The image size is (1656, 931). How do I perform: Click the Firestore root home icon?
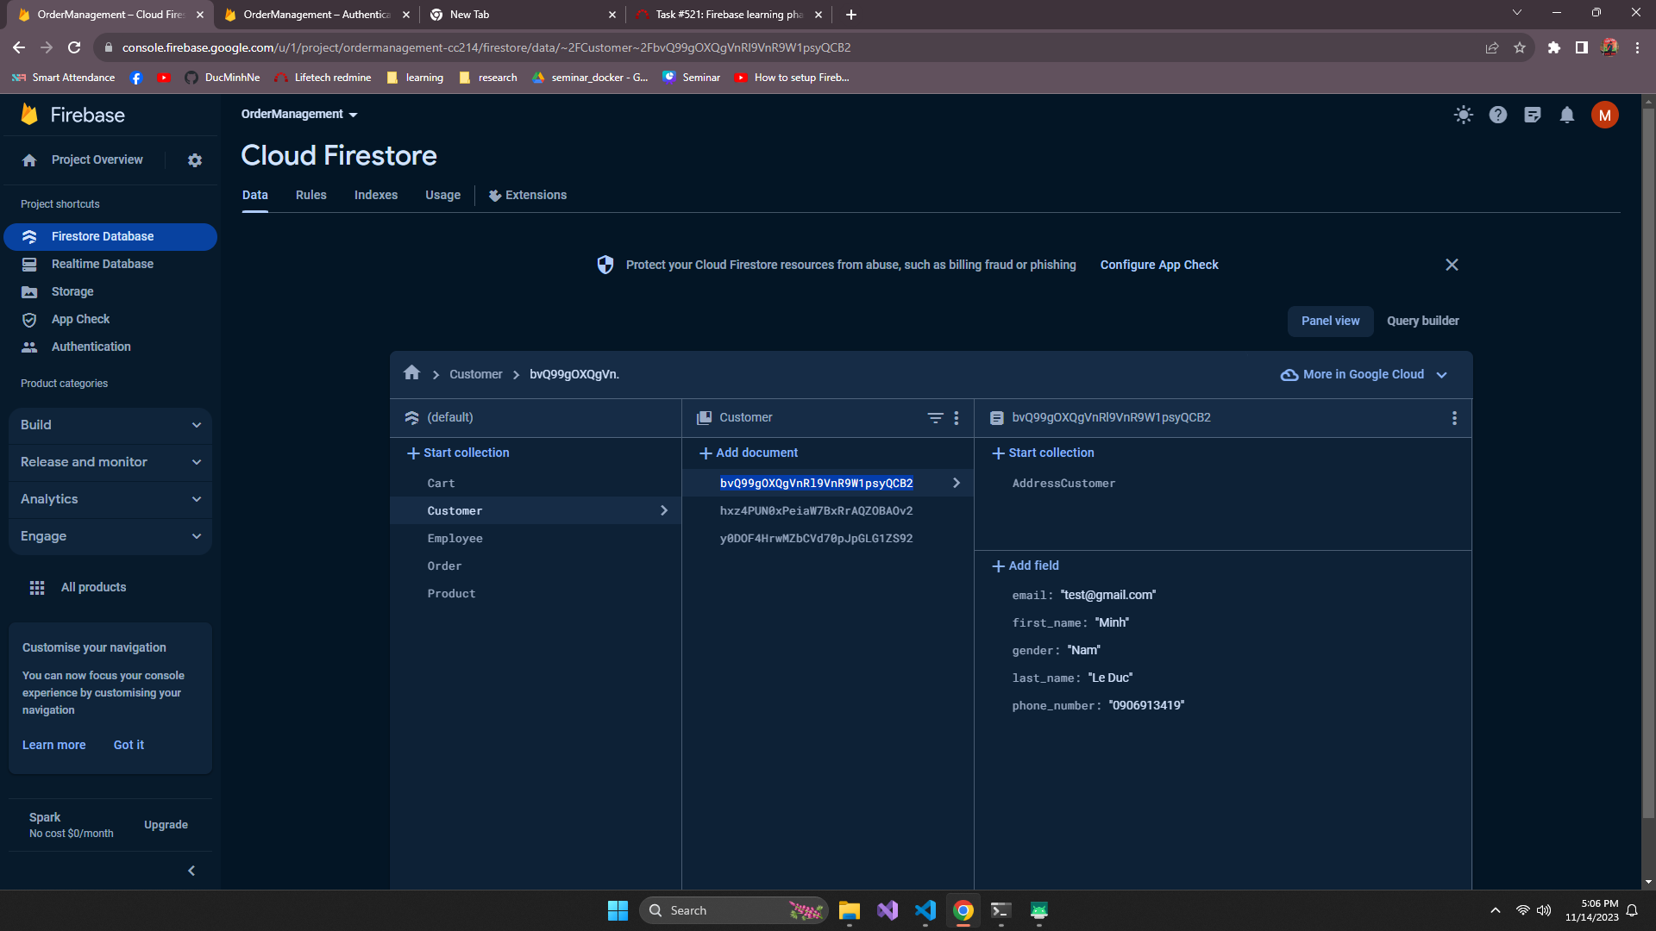click(x=411, y=373)
